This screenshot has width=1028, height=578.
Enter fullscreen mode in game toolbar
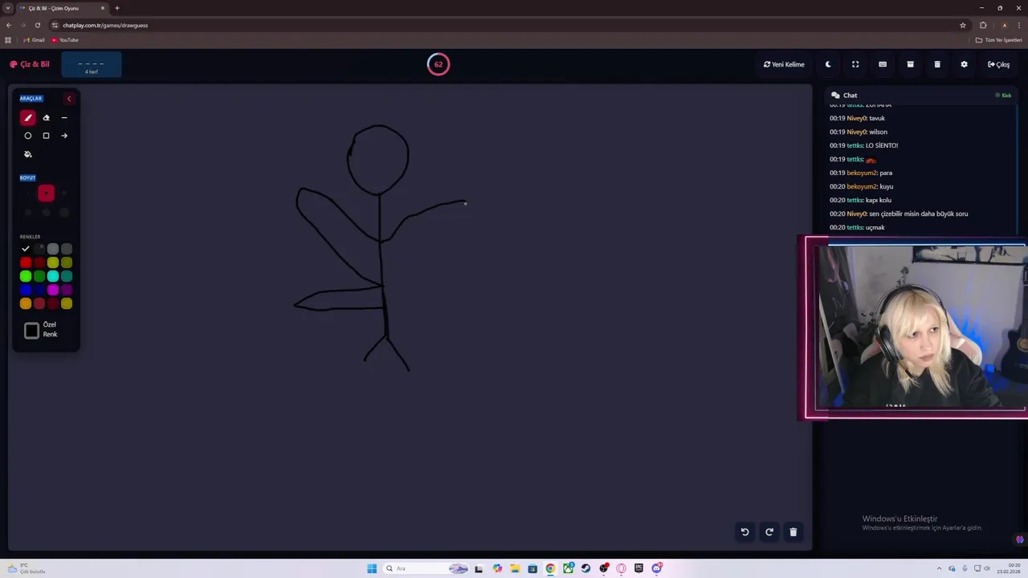click(855, 64)
